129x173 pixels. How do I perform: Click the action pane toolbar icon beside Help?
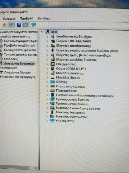25,25
